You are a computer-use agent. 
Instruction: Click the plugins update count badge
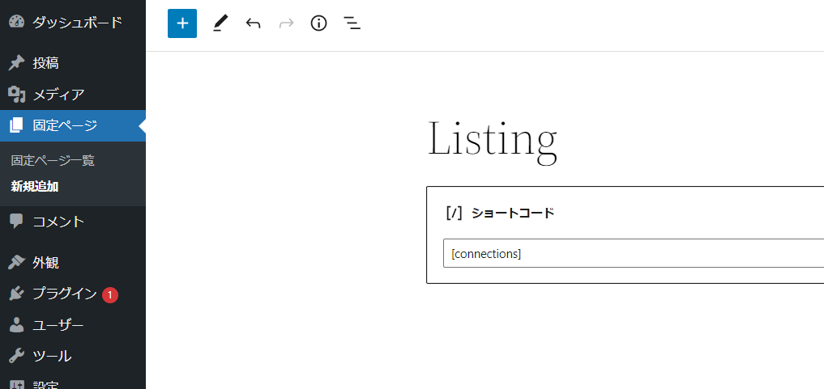pyautogui.click(x=110, y=294)
